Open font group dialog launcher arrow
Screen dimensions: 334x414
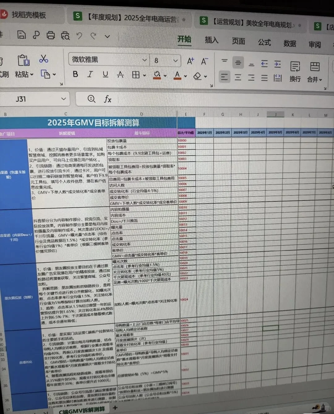coord(211,86)
